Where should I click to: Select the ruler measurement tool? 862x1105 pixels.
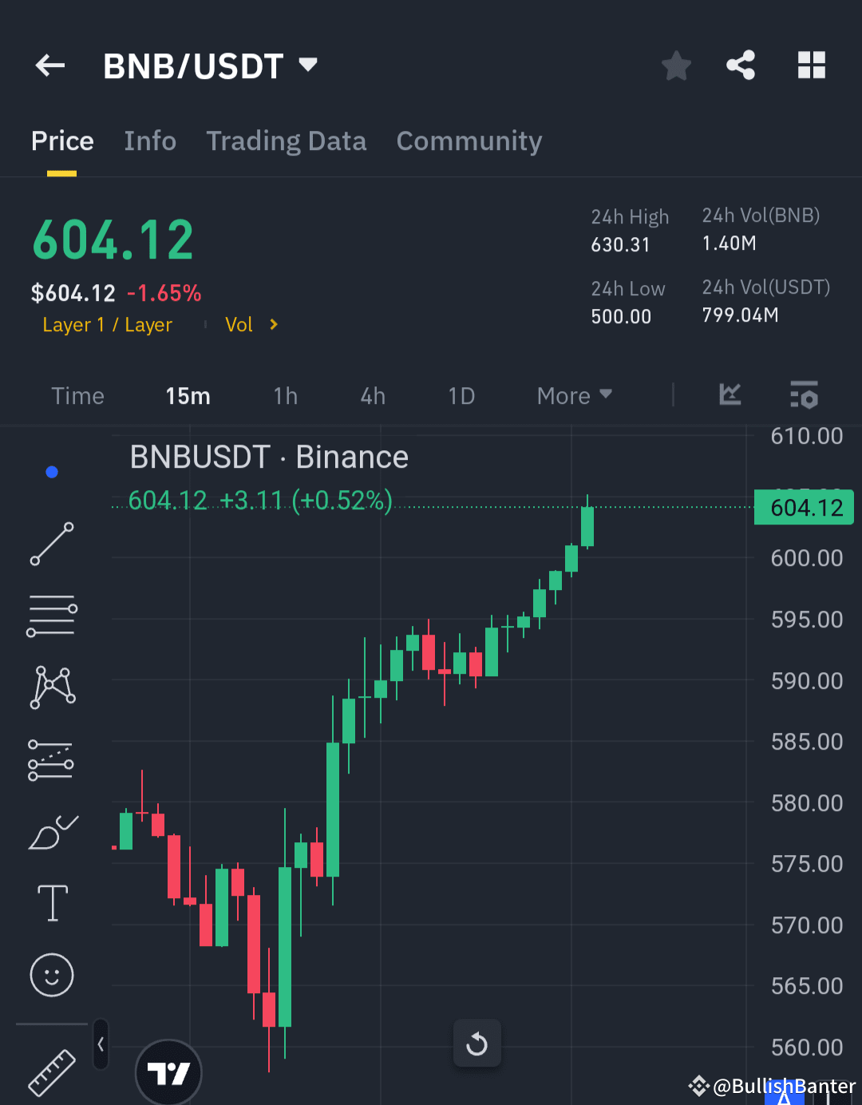click(x=51, y=1072)
